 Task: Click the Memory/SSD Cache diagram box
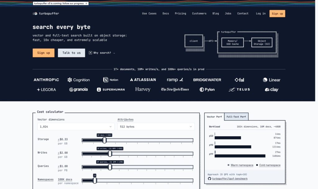(232, 42)
